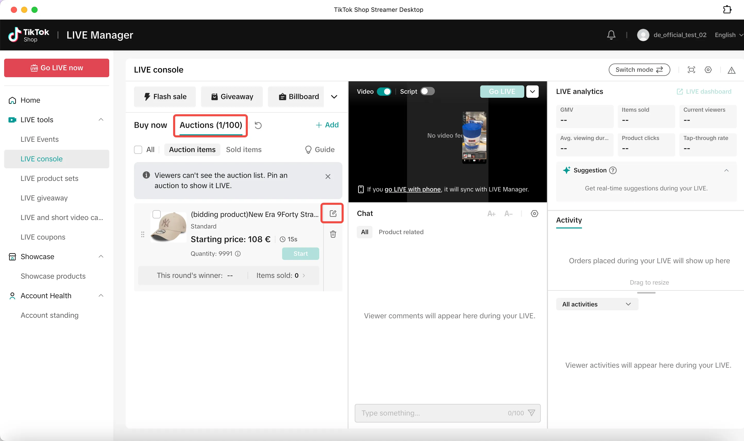The width and height of the screenshot is (744, 441).
Task: Open LIVE coupons page
Action: pyautogui.click(x=43, y=237)
